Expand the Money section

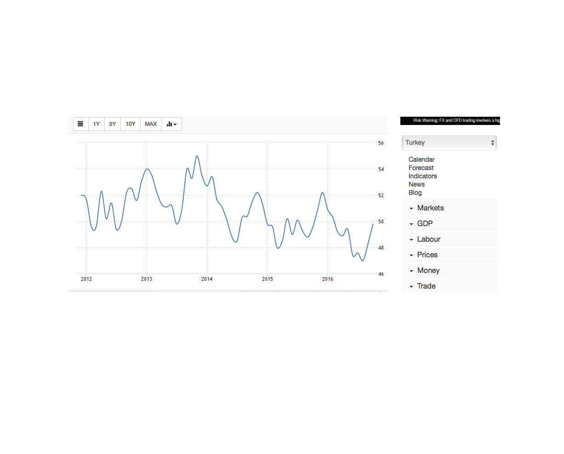pyautogui.click(x=428, y=271)
